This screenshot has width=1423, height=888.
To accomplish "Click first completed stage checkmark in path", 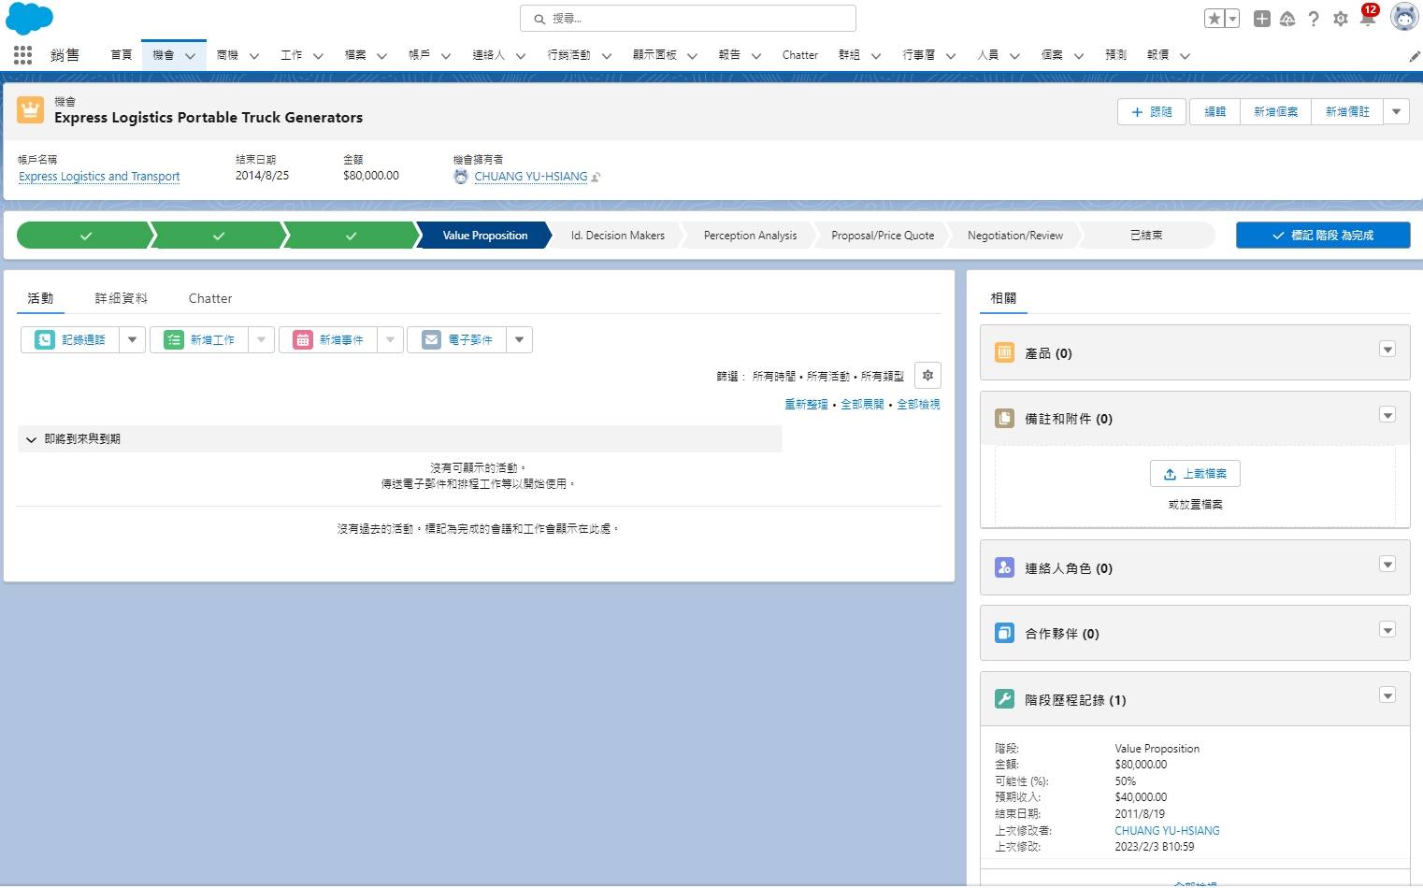I will [86, 236].
